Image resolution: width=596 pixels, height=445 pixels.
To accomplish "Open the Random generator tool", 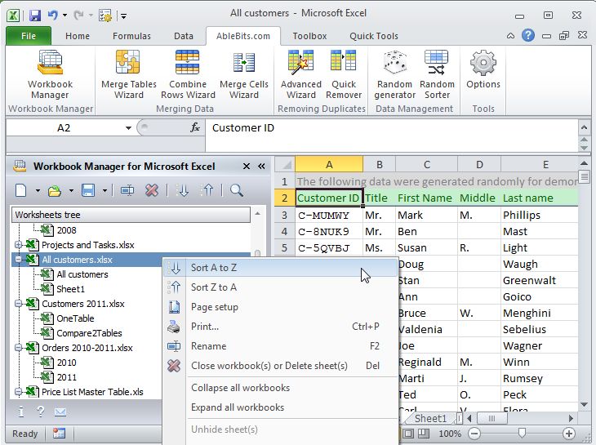I will coord(394,74).
